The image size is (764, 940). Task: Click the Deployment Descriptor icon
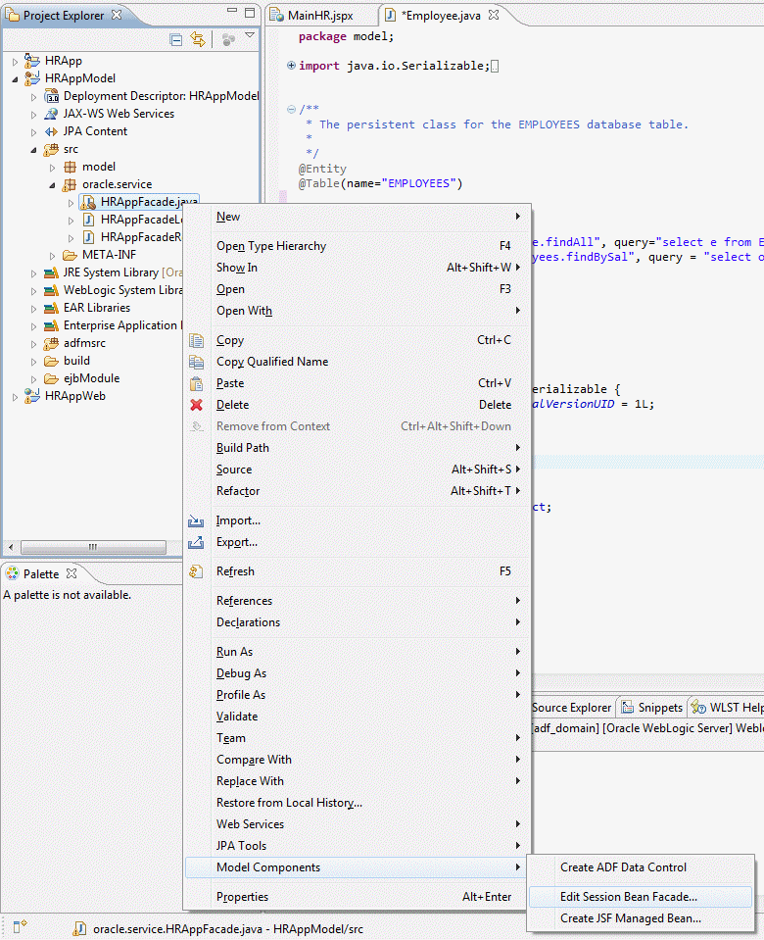point(51,96)
